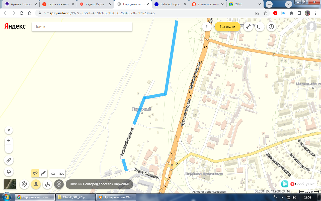Open the info help icon
This screenshot has width=321, height=201.
tap(271, 27)
